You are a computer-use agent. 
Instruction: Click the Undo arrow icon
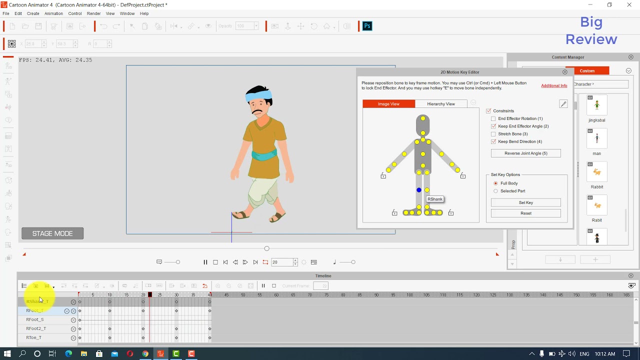[103, 26]
